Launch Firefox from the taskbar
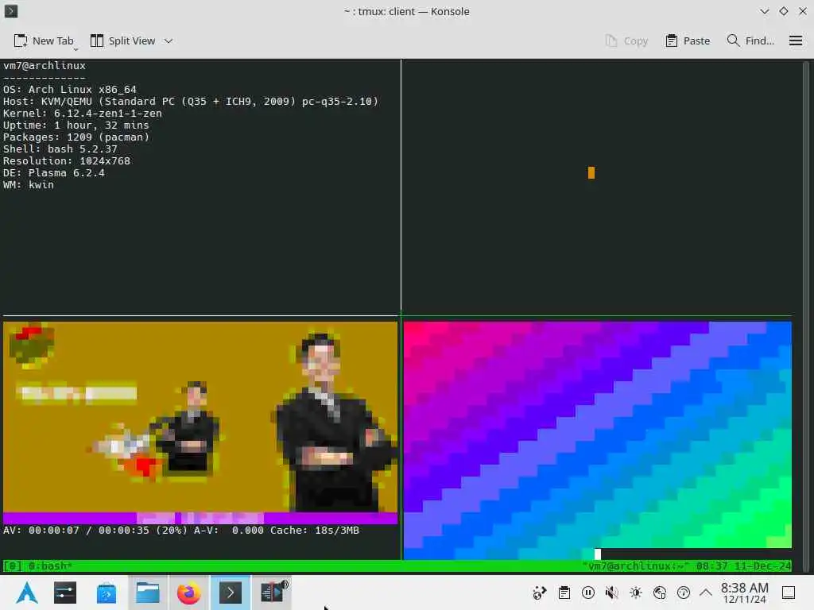The width and height of the screenshot is (814, 610). (189, 593)
